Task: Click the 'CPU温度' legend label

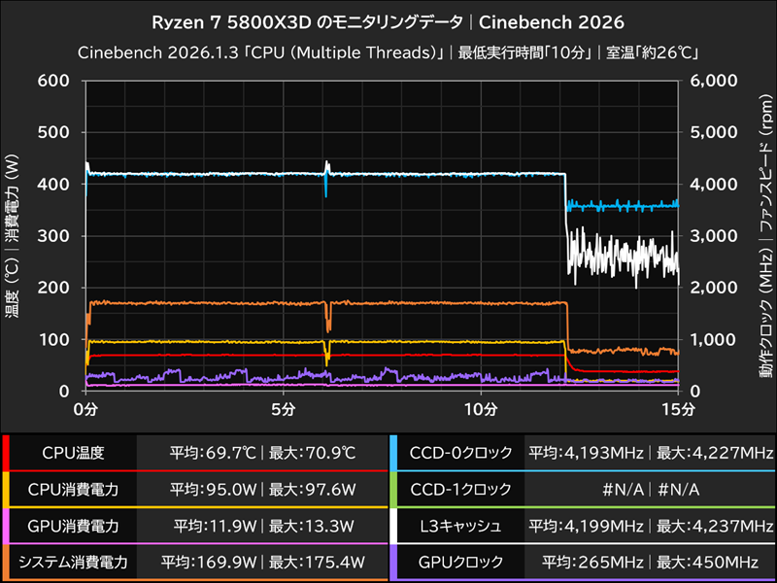Action: click(74, 453)
